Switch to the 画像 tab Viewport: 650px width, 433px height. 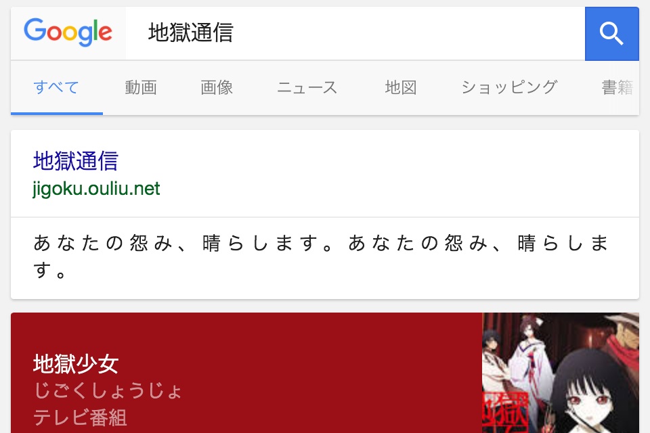pos(217,87)
